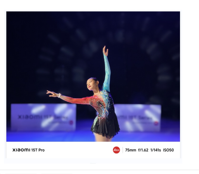
Task: Click the f/1.62 aperture value
Action: point(143,150)
